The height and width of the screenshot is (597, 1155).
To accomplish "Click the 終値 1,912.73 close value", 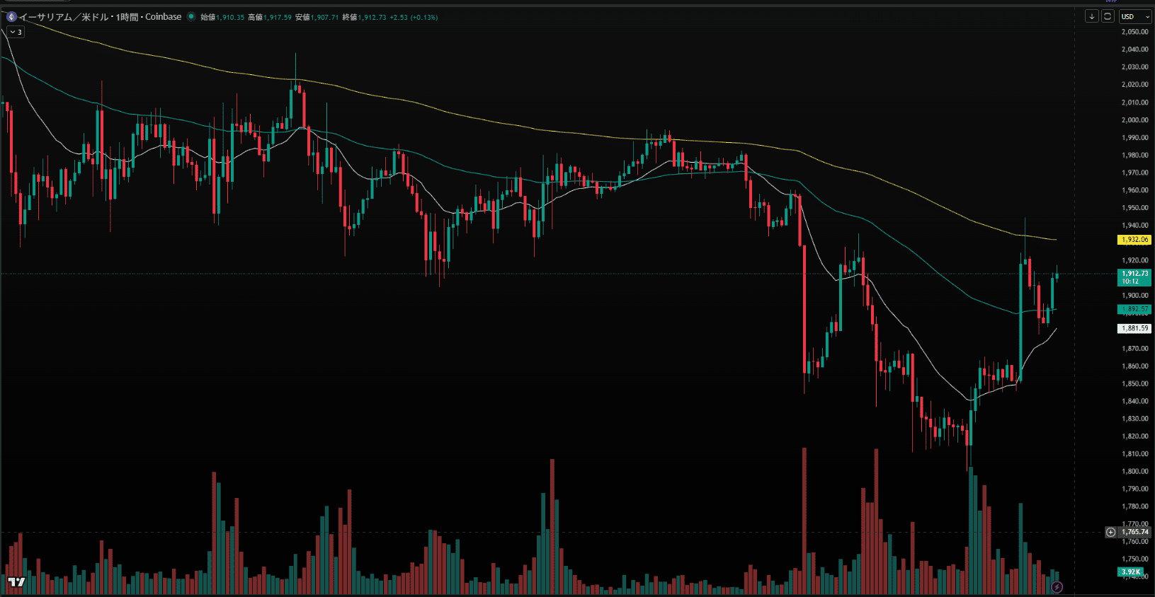I will click(364, 17).
